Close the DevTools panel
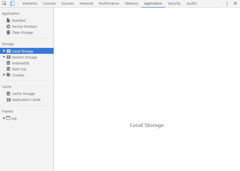 (x=235, y=3)
